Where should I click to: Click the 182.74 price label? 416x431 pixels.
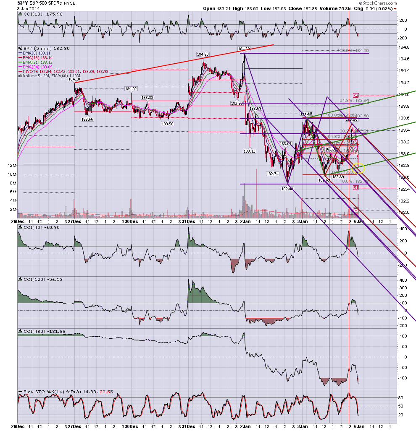pyautogui.click(x=272, y=174)
